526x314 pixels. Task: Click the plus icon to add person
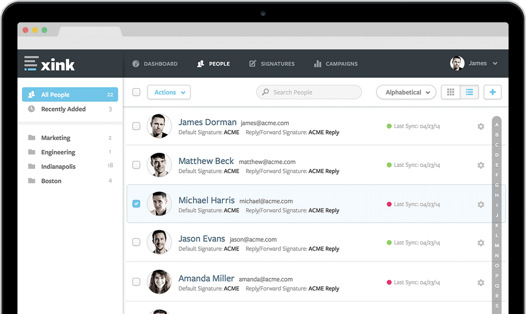[493, 92]
